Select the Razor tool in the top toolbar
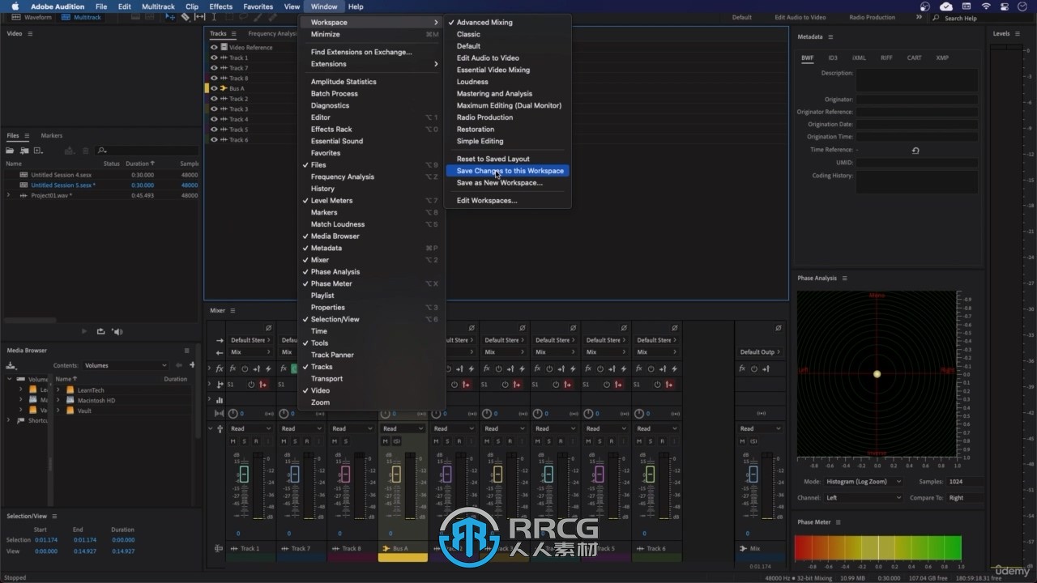Screen dimensions: 1037x583 (186, 17)
